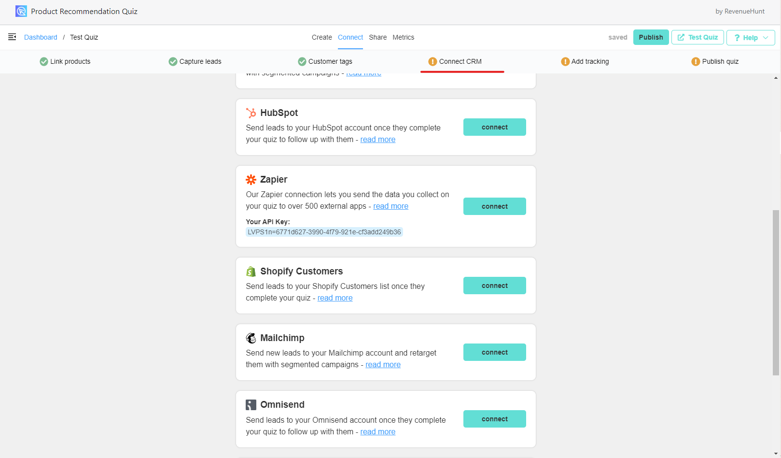
Task: Click the Publish button
Action: pyautogui.click(x=651, y=37)
